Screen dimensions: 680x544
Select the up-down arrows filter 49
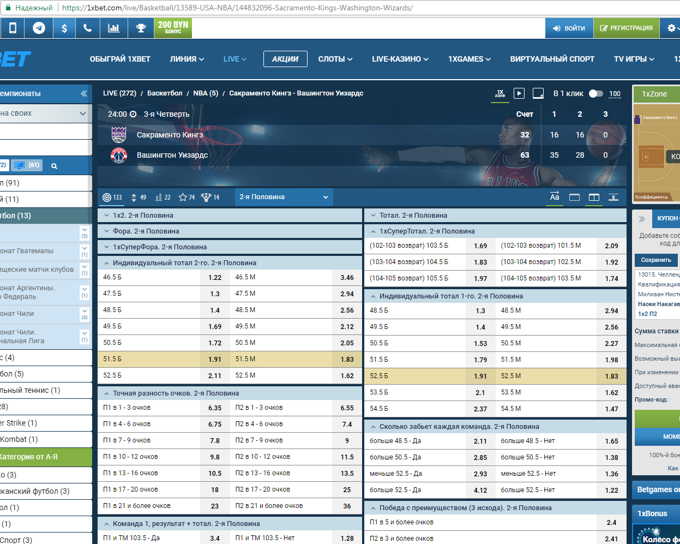[139, 198]
